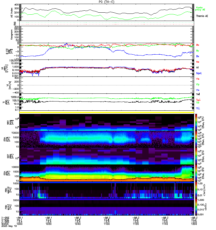
Task: Click the blue Bx legend label
Action: pos(198,56)
